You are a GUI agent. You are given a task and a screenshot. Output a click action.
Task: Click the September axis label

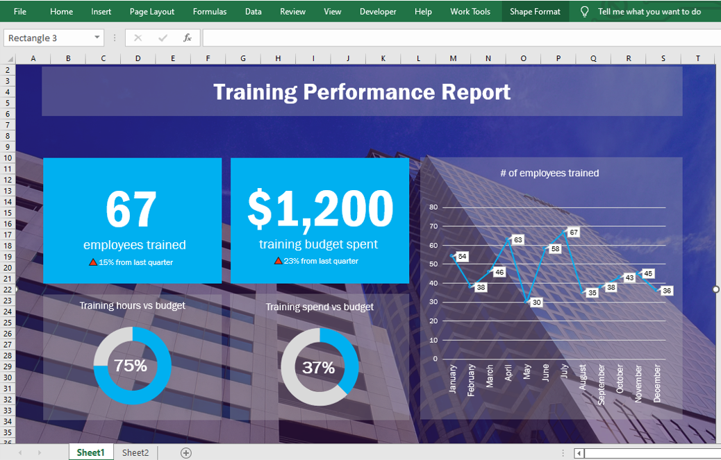[x=602, y=384]
